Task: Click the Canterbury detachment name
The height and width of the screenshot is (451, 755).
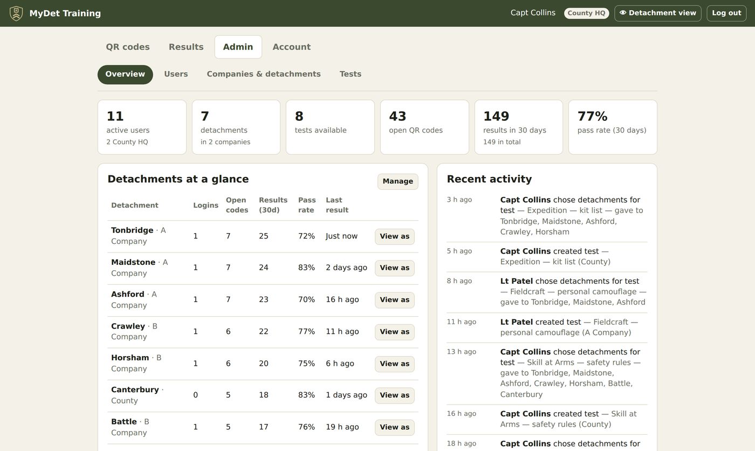Action: (135, 389)
